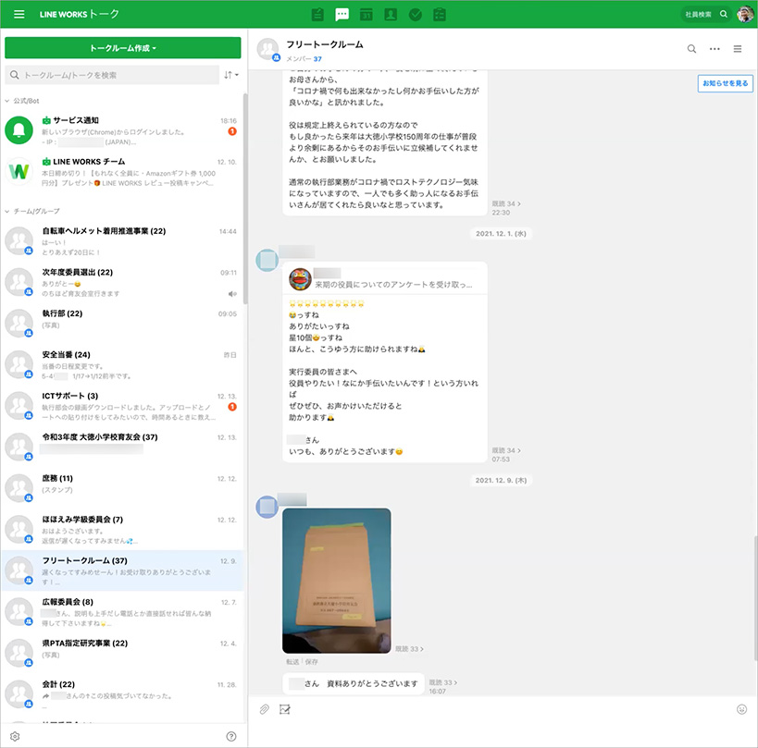Viewport: 758px width, 748px height.
Task: Click the member count 37 link
Action: (317, 59)
